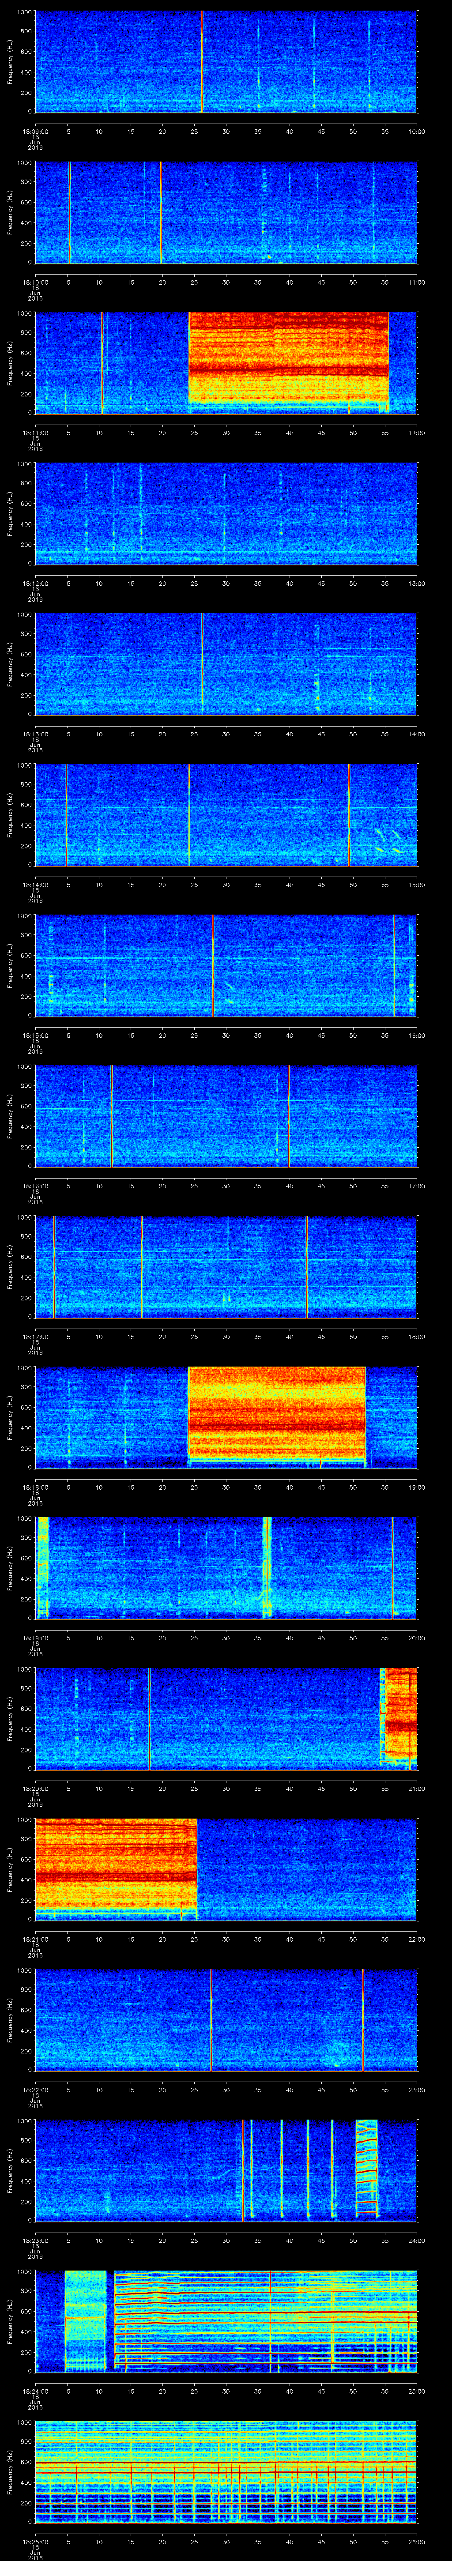Click the 18:10:00 start time label
This screenshot has width=452, height=2561.
(x=35, y=282)
